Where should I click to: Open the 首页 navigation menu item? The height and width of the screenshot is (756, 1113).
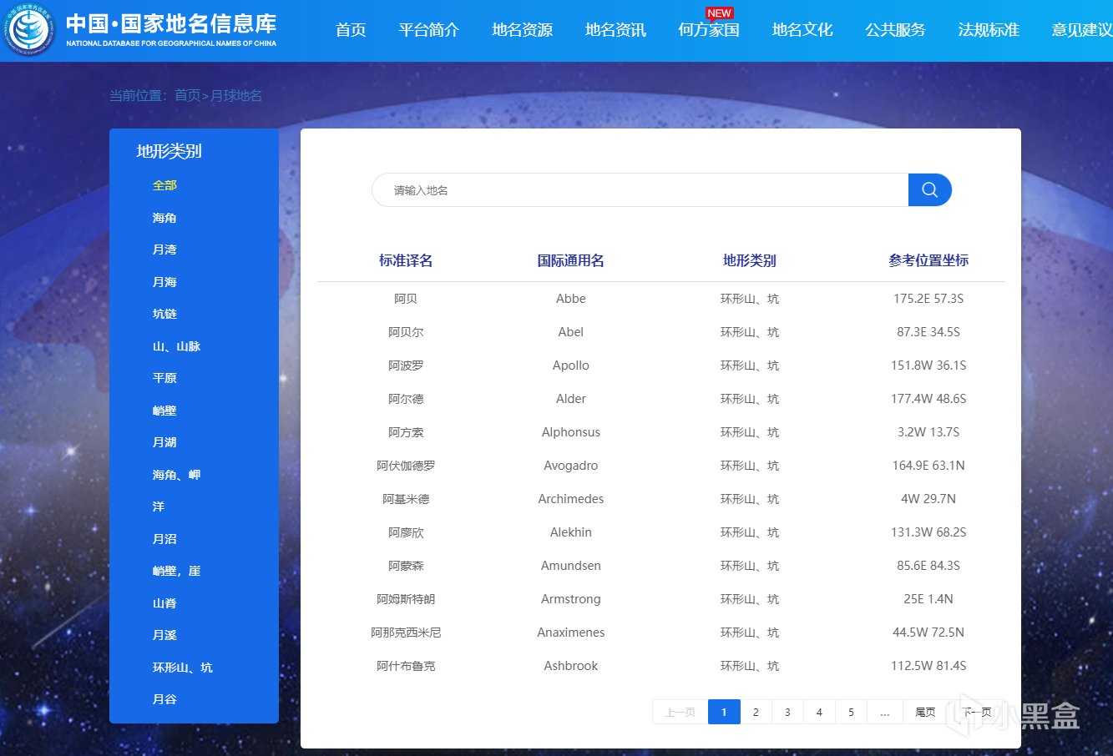[x=351, y=30]
